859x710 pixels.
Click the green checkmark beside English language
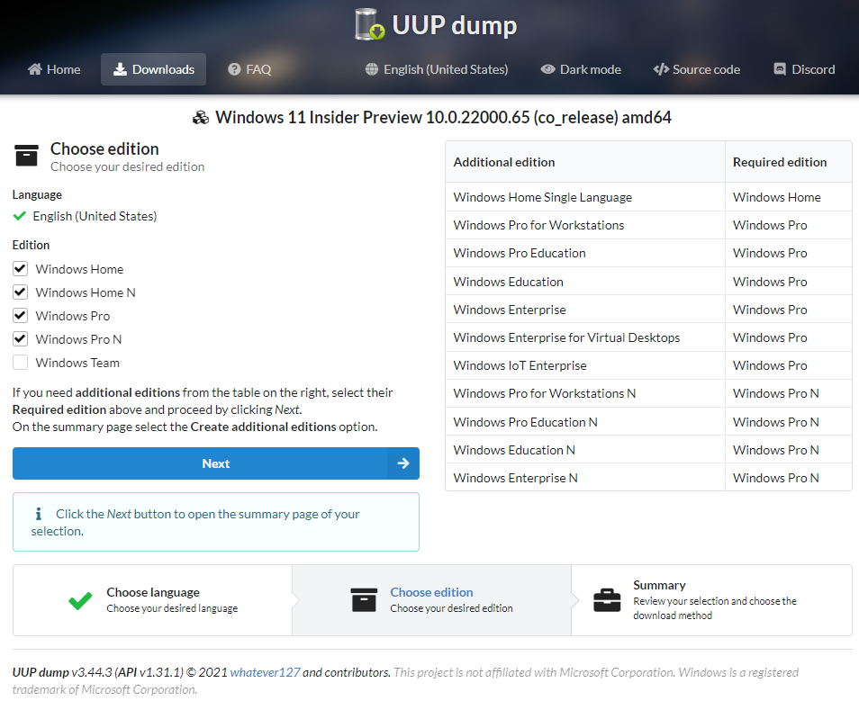[20, 216]
